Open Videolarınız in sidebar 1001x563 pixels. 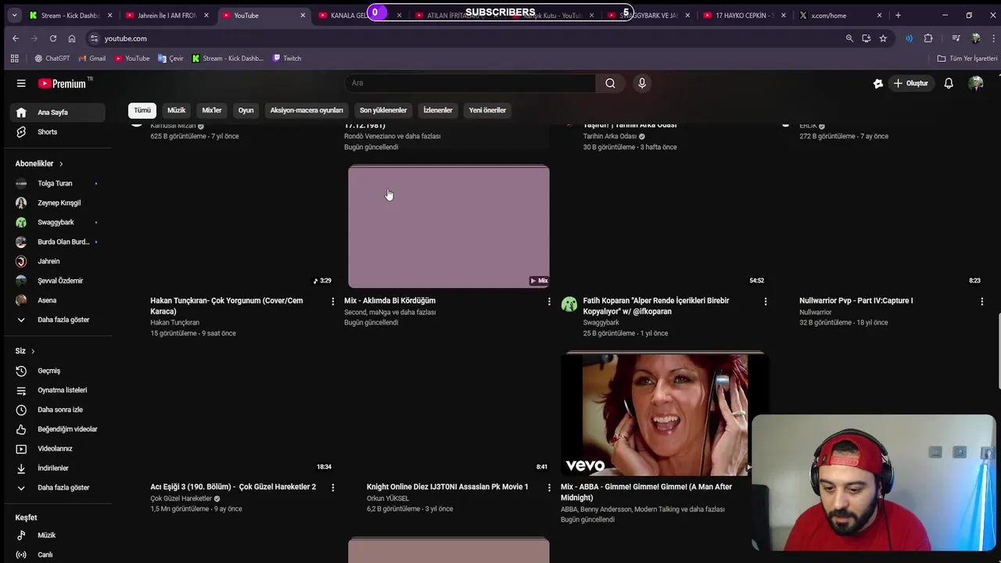[x=59, y=449]
